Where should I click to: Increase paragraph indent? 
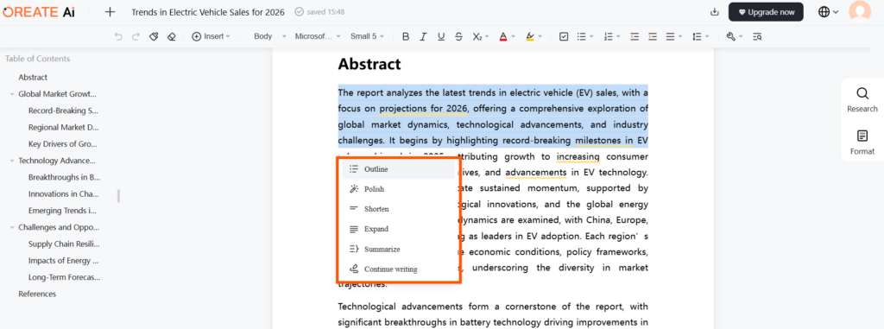[x=653, y=36]
